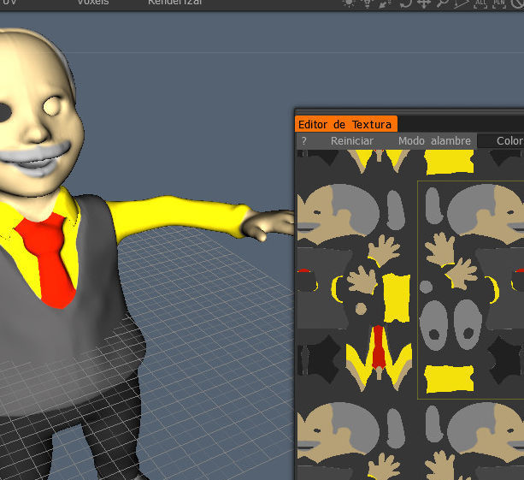Screen dimensions: 524x480
Task: Click the diagonal arrow icon in navigation bar
Action: 386,3
